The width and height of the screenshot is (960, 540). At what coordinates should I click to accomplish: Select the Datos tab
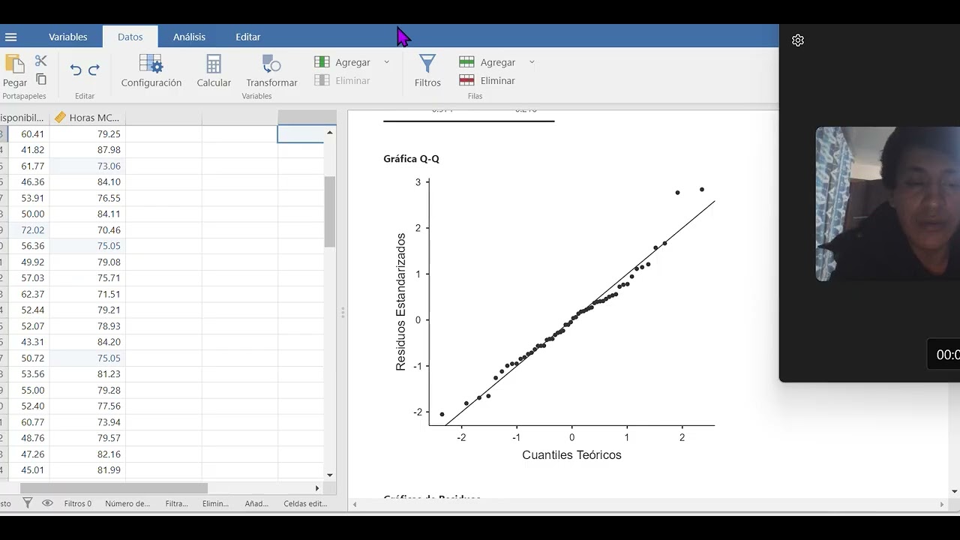coord(130,37)
